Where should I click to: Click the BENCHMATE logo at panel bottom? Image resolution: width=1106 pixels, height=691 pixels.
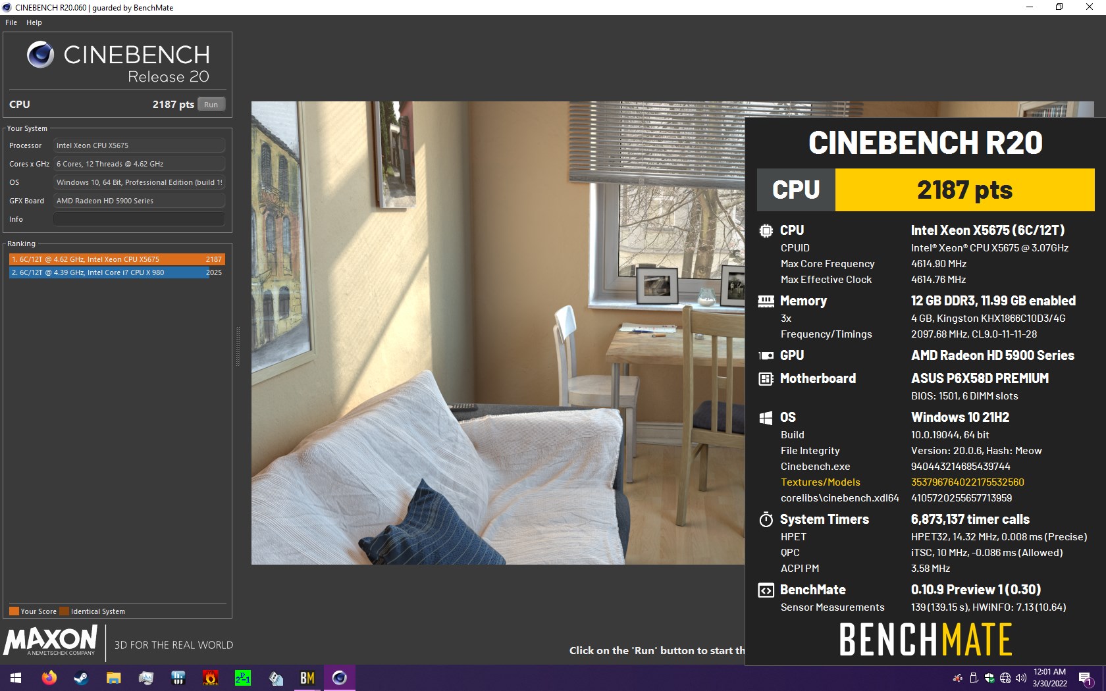coord(925,640)
